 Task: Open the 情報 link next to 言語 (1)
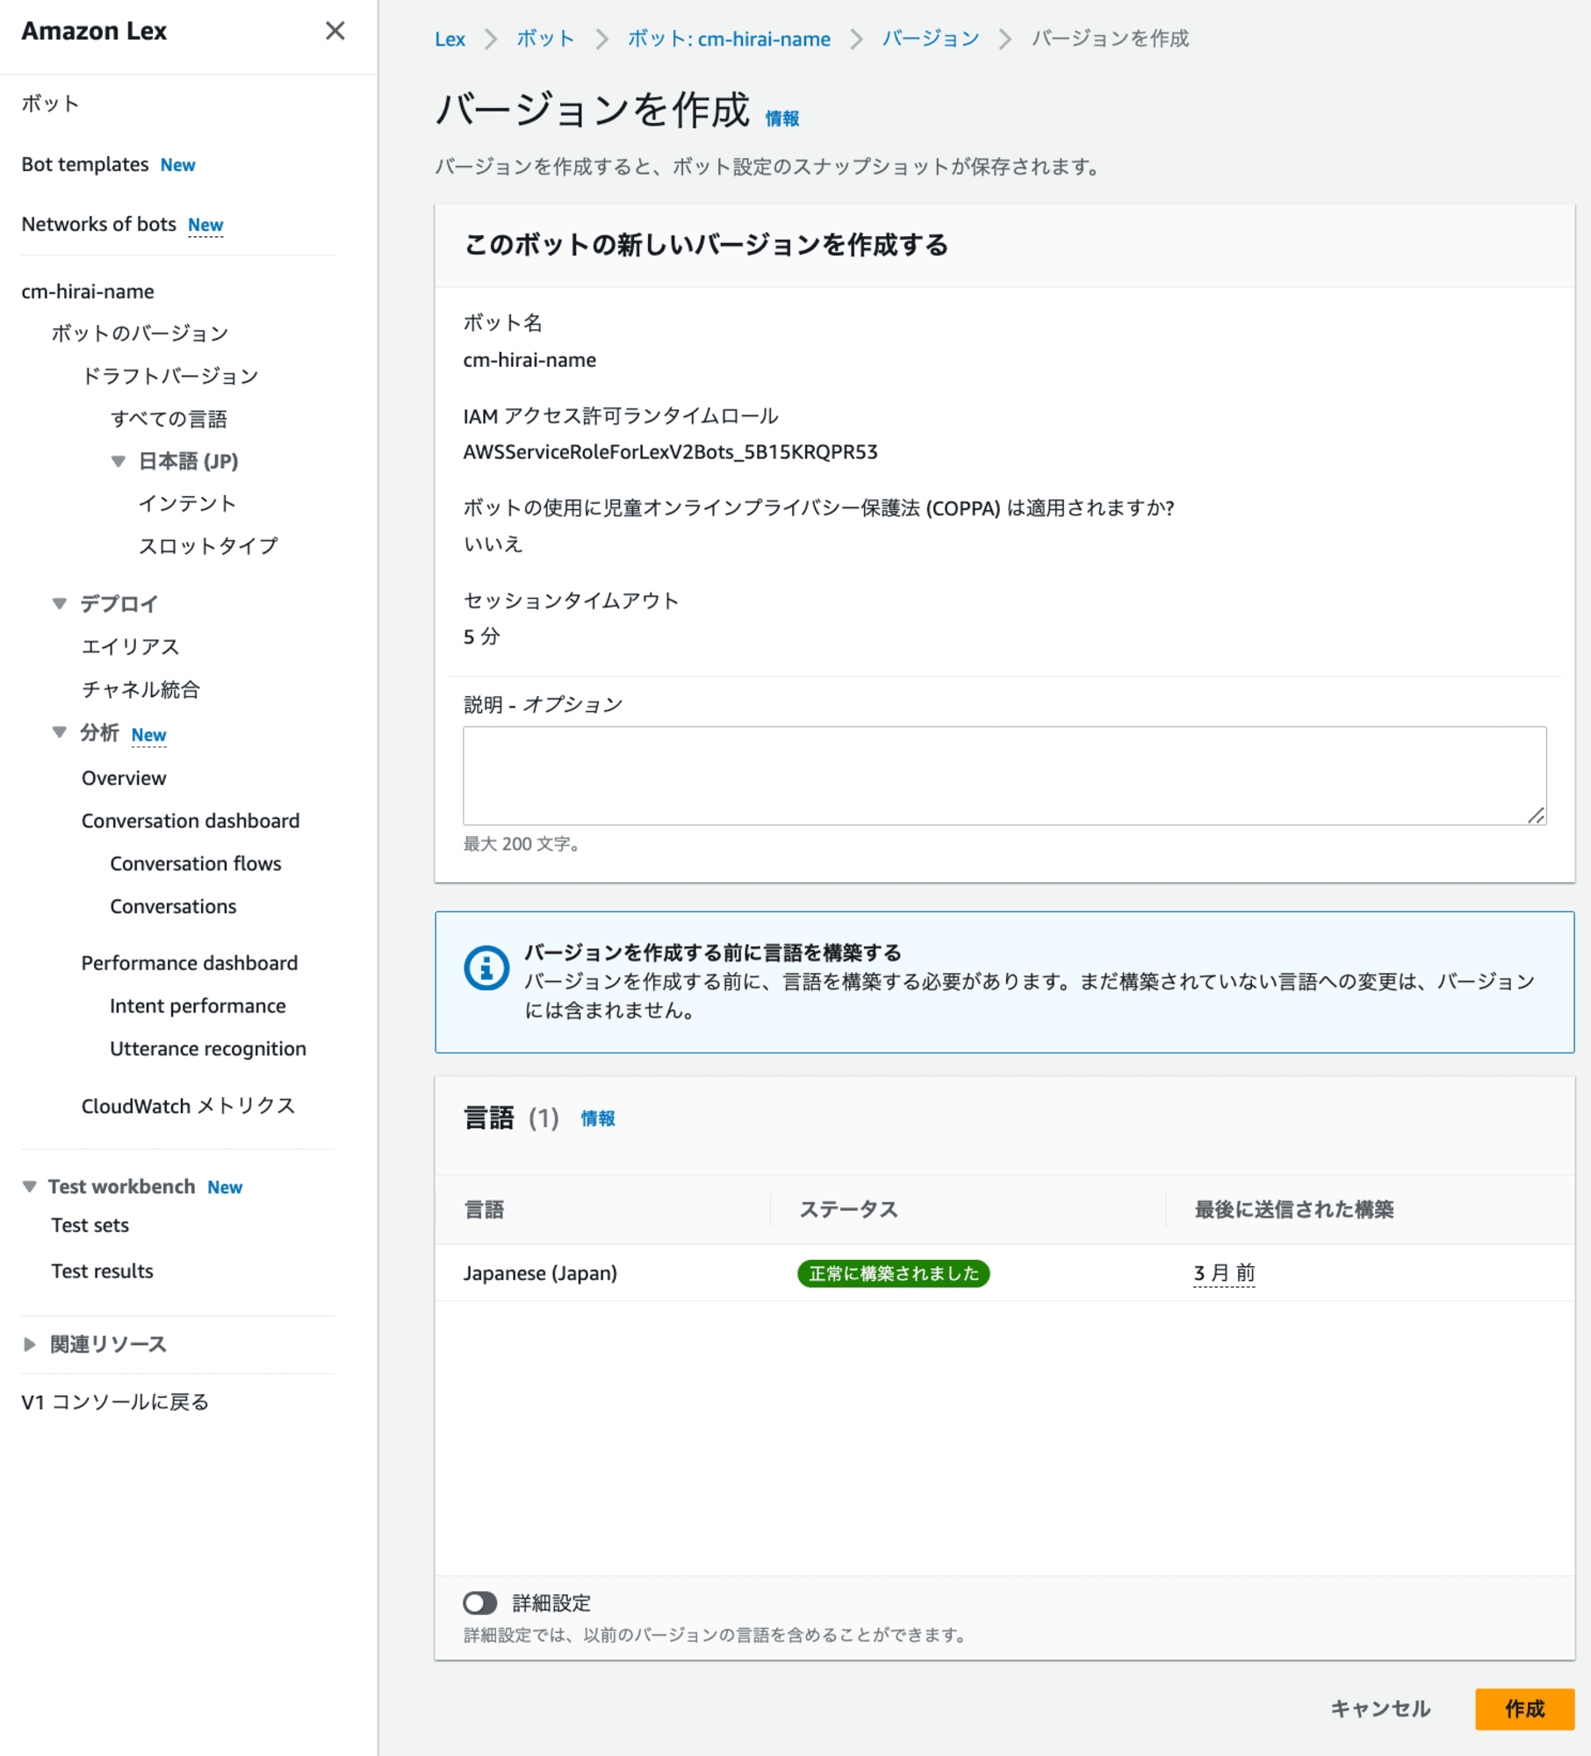[597, 1119]
